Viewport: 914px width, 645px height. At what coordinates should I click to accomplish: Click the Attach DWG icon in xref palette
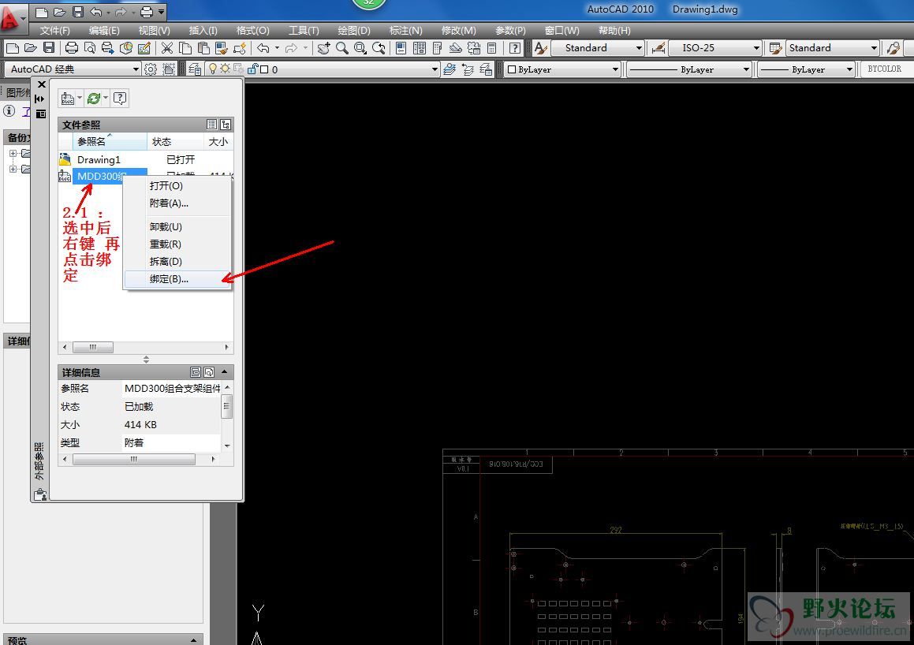[x=68, y=99]
